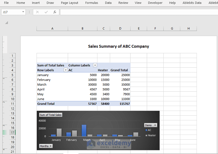Select the cell with value 30000
The height and width of the screenshot is (154, 218).
[82, 84]
